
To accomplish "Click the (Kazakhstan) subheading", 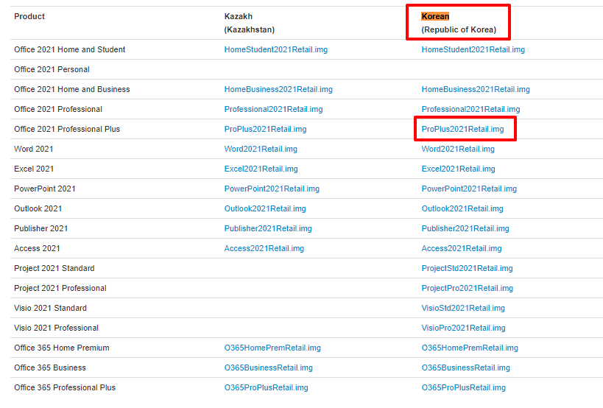I will pyautogui.click(x=249, y=30).
